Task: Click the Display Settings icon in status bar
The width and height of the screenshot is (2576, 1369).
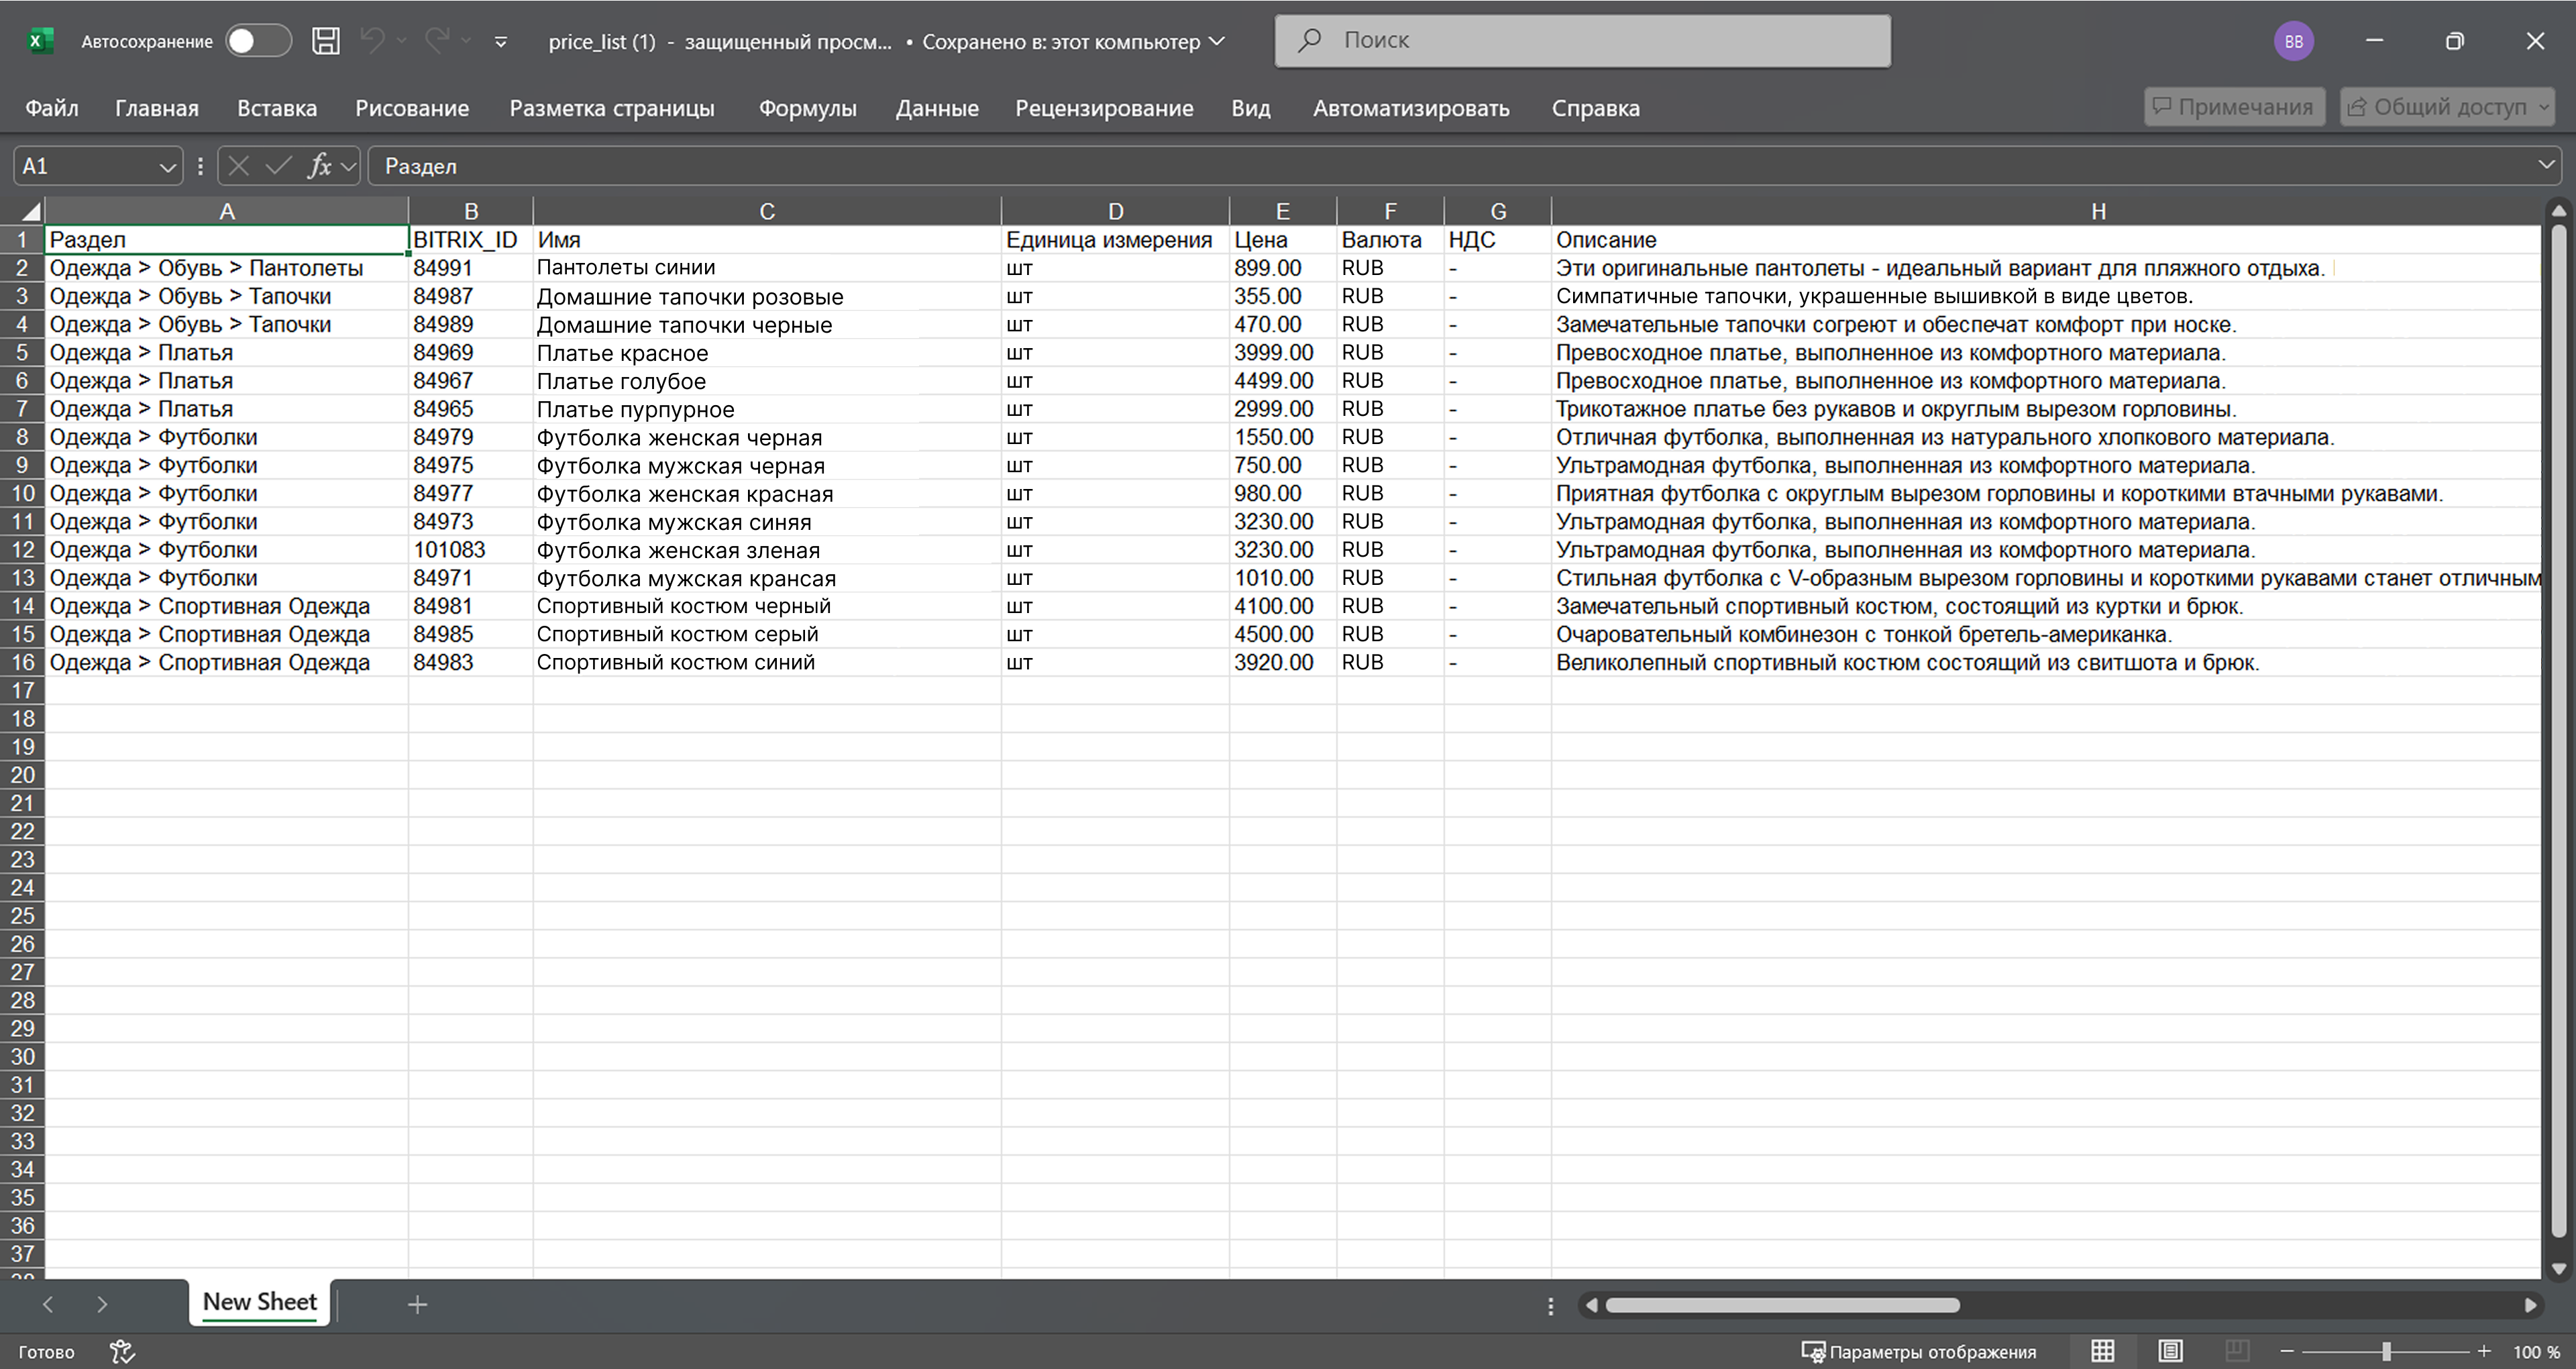Action: pyautogui.click(x=1812, y=1352)
